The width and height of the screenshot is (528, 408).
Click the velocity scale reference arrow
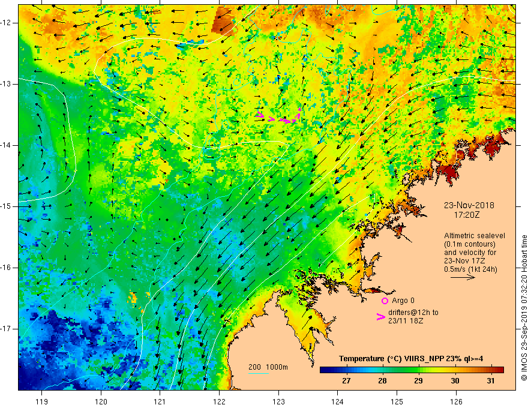pos(463,277)
